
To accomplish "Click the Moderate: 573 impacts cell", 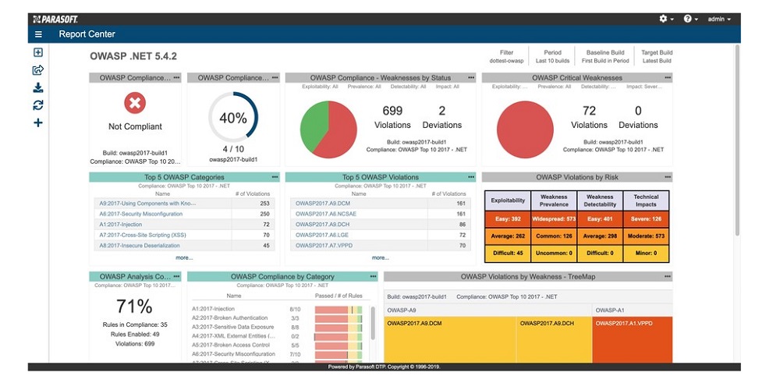I will pos(646,236).
